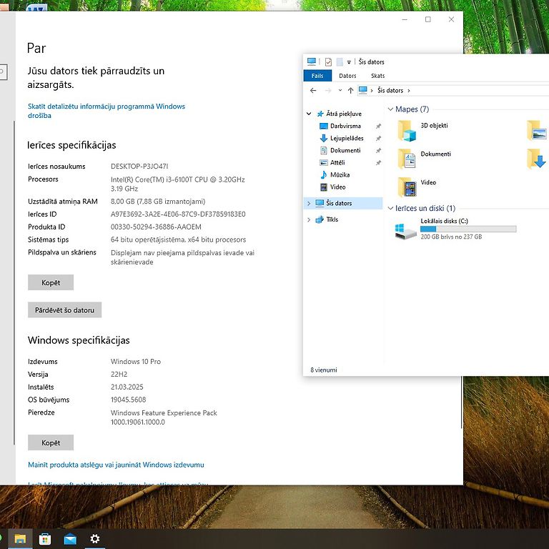Image resolution: width=549 pixels, height=549 pixels.
Task: Collapse Ātrā piekļuve in navigation pane
Action: tap(309, 114)
